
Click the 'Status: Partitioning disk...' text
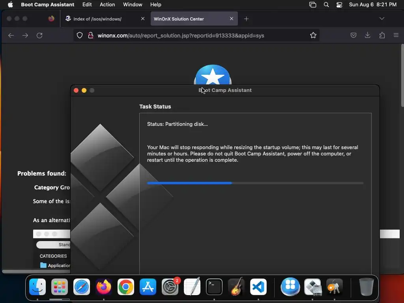coord(177,124)
